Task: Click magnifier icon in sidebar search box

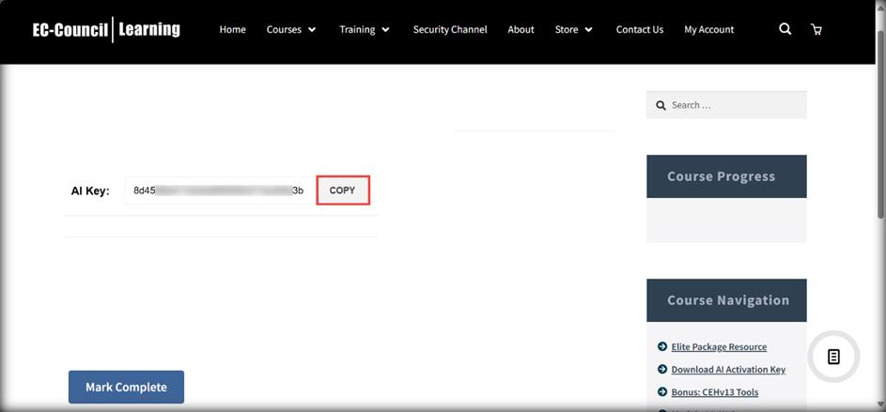Action: pos(661,105)
